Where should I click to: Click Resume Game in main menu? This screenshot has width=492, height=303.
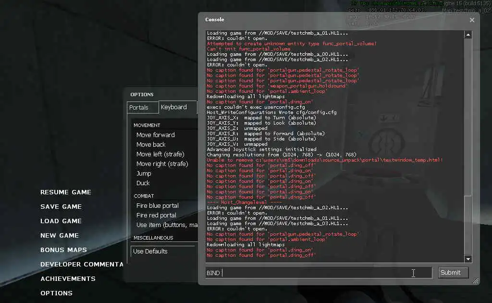[65, 192]
